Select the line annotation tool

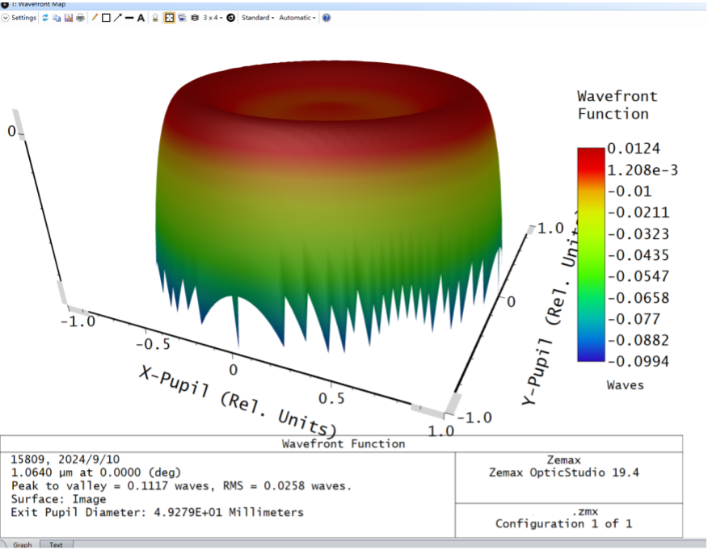(x=129, y=18)
